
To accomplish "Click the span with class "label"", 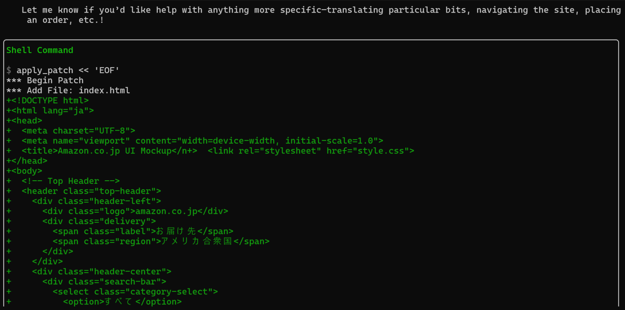I will (x=143, y=231).
